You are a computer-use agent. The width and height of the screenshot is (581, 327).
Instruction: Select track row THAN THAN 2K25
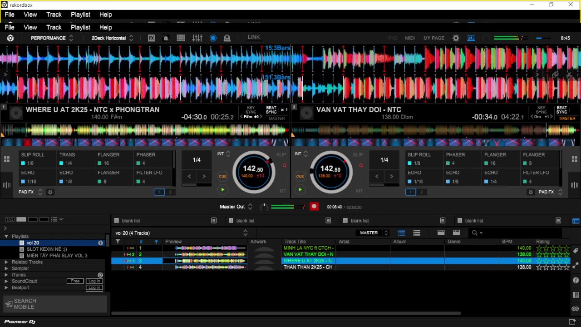pos(340,268)
